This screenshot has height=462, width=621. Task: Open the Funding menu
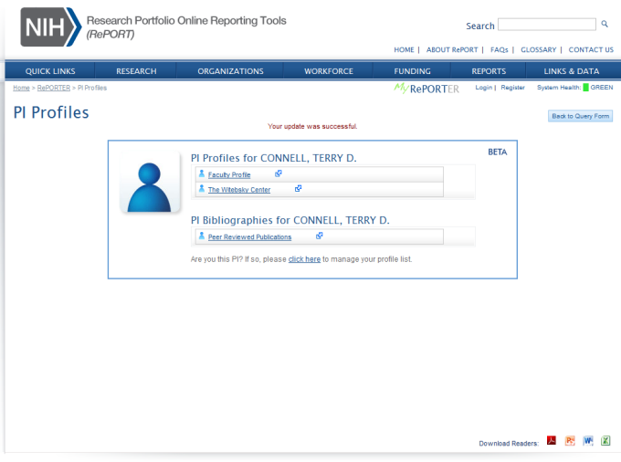412,71
